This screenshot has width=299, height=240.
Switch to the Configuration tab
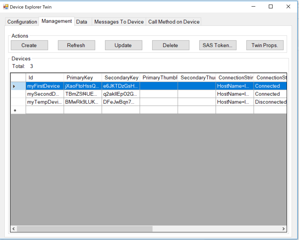(22, 22)
